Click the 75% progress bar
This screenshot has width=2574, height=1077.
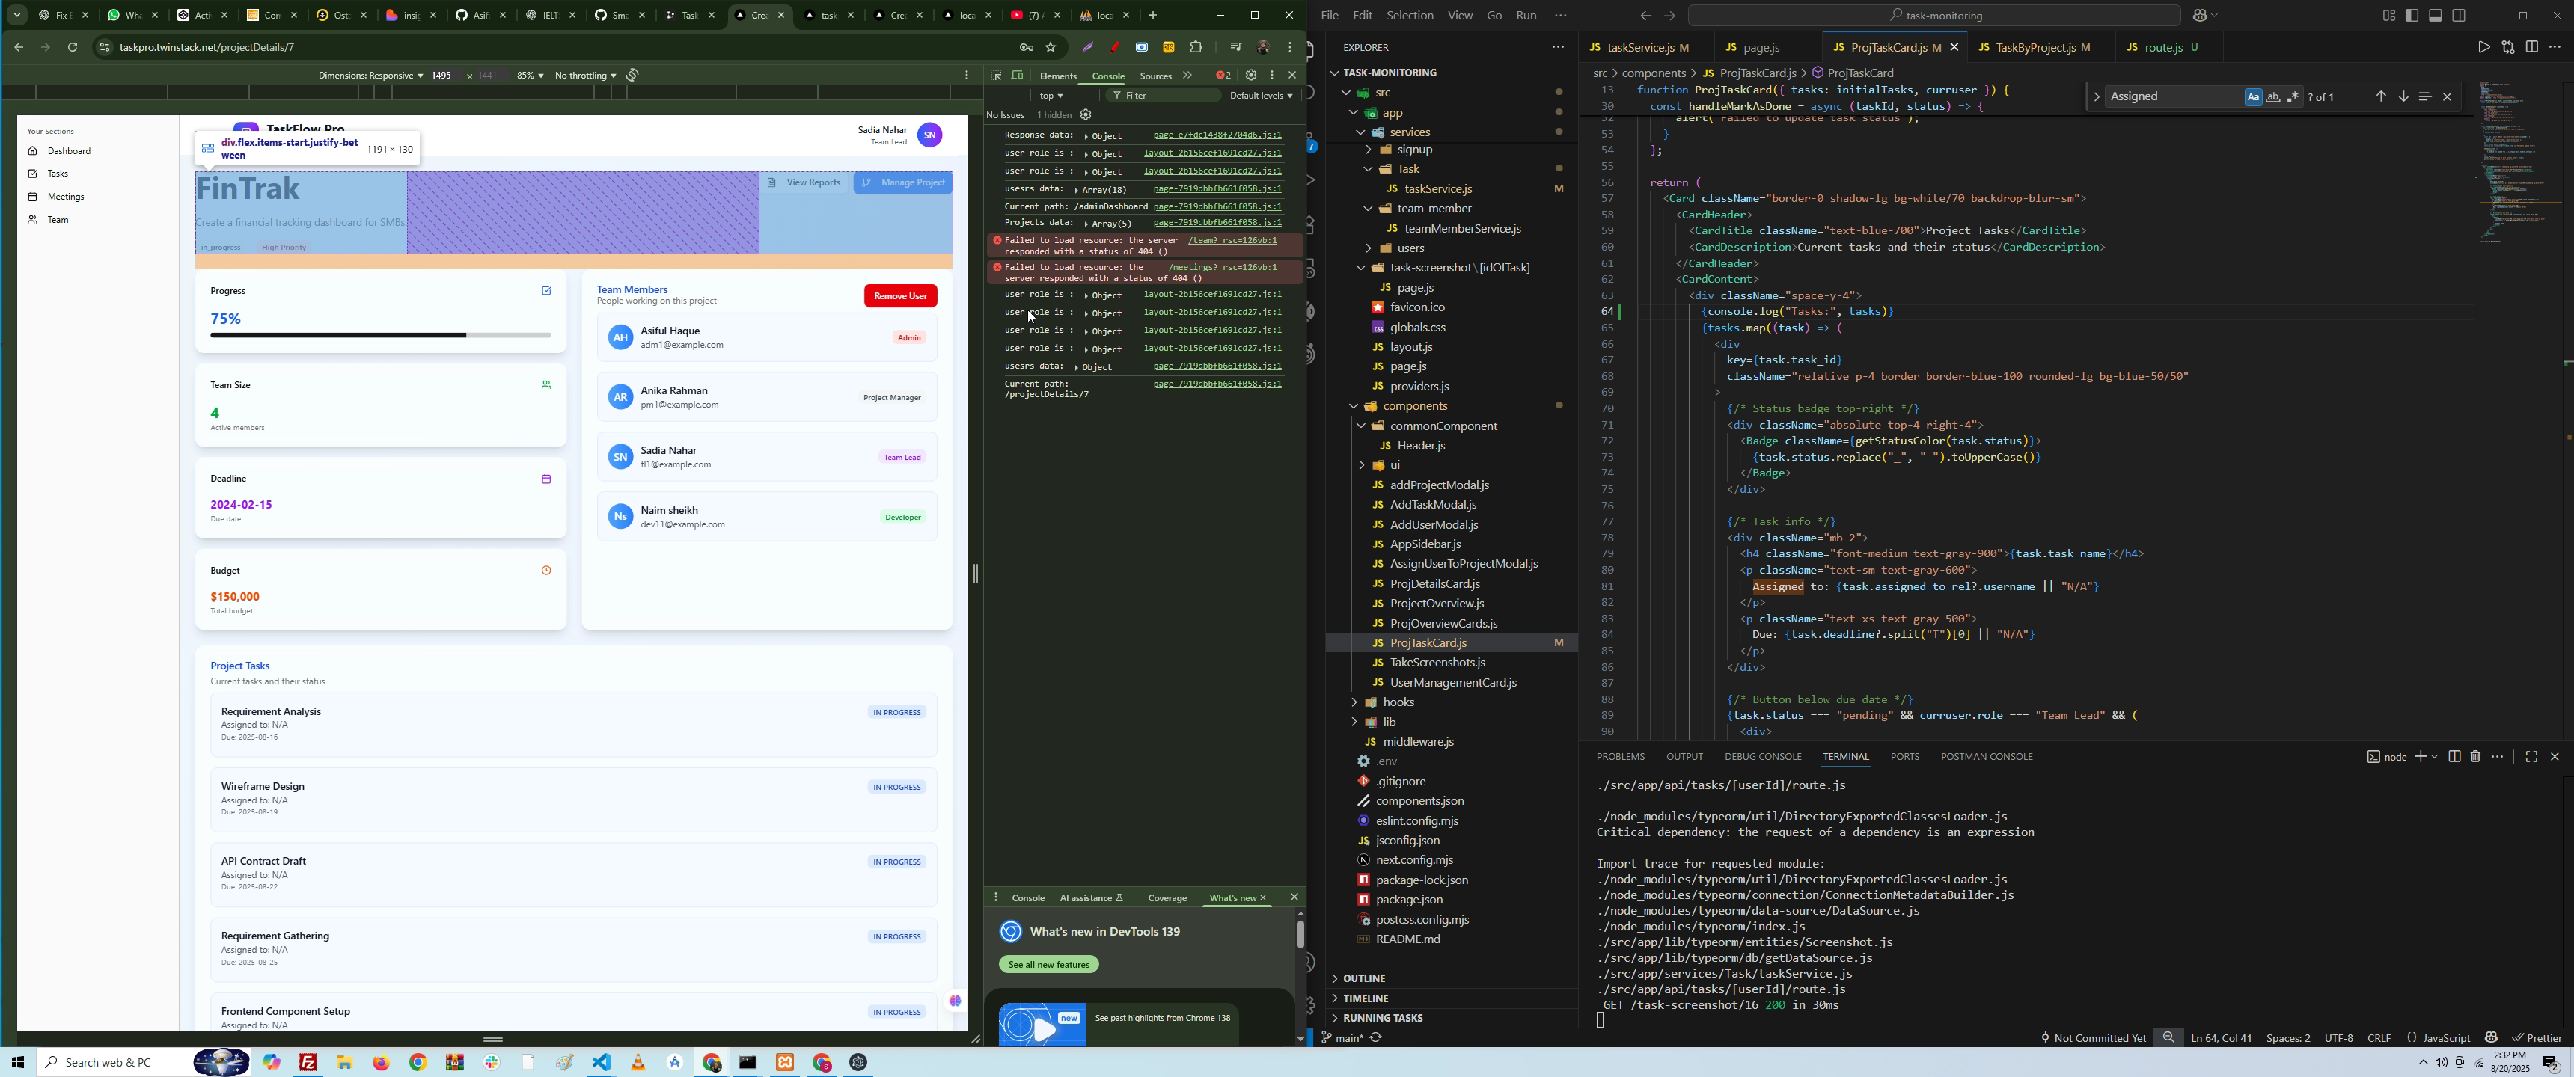coord(381,336)
